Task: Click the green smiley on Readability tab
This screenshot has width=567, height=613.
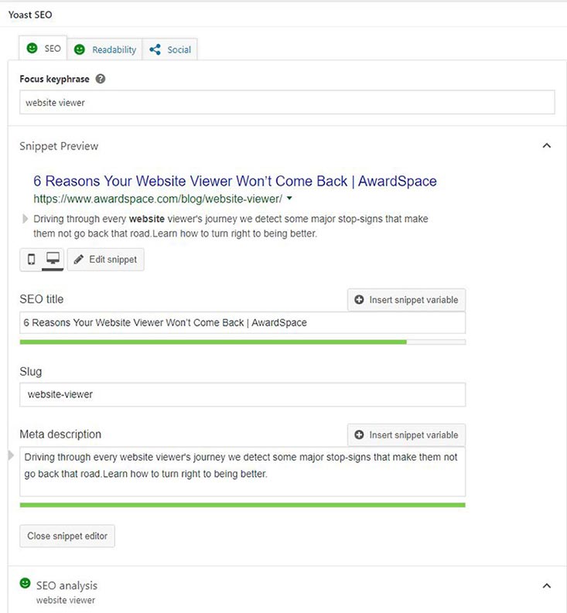Action: (79, 49)
